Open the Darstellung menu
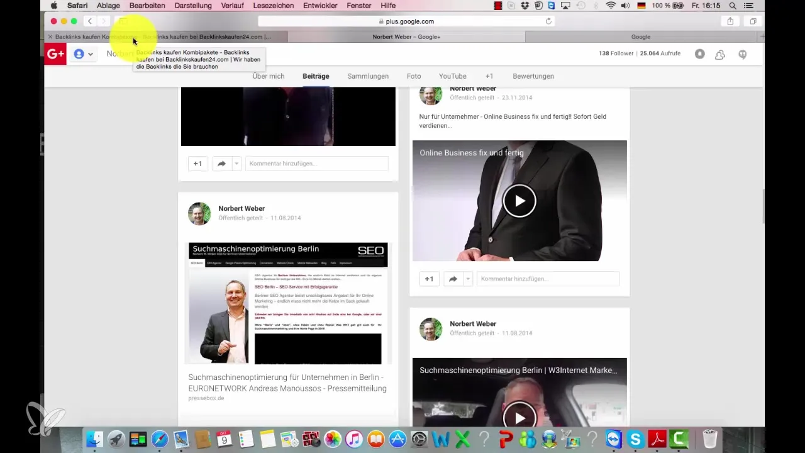The image size is (805, 453). 193,6
